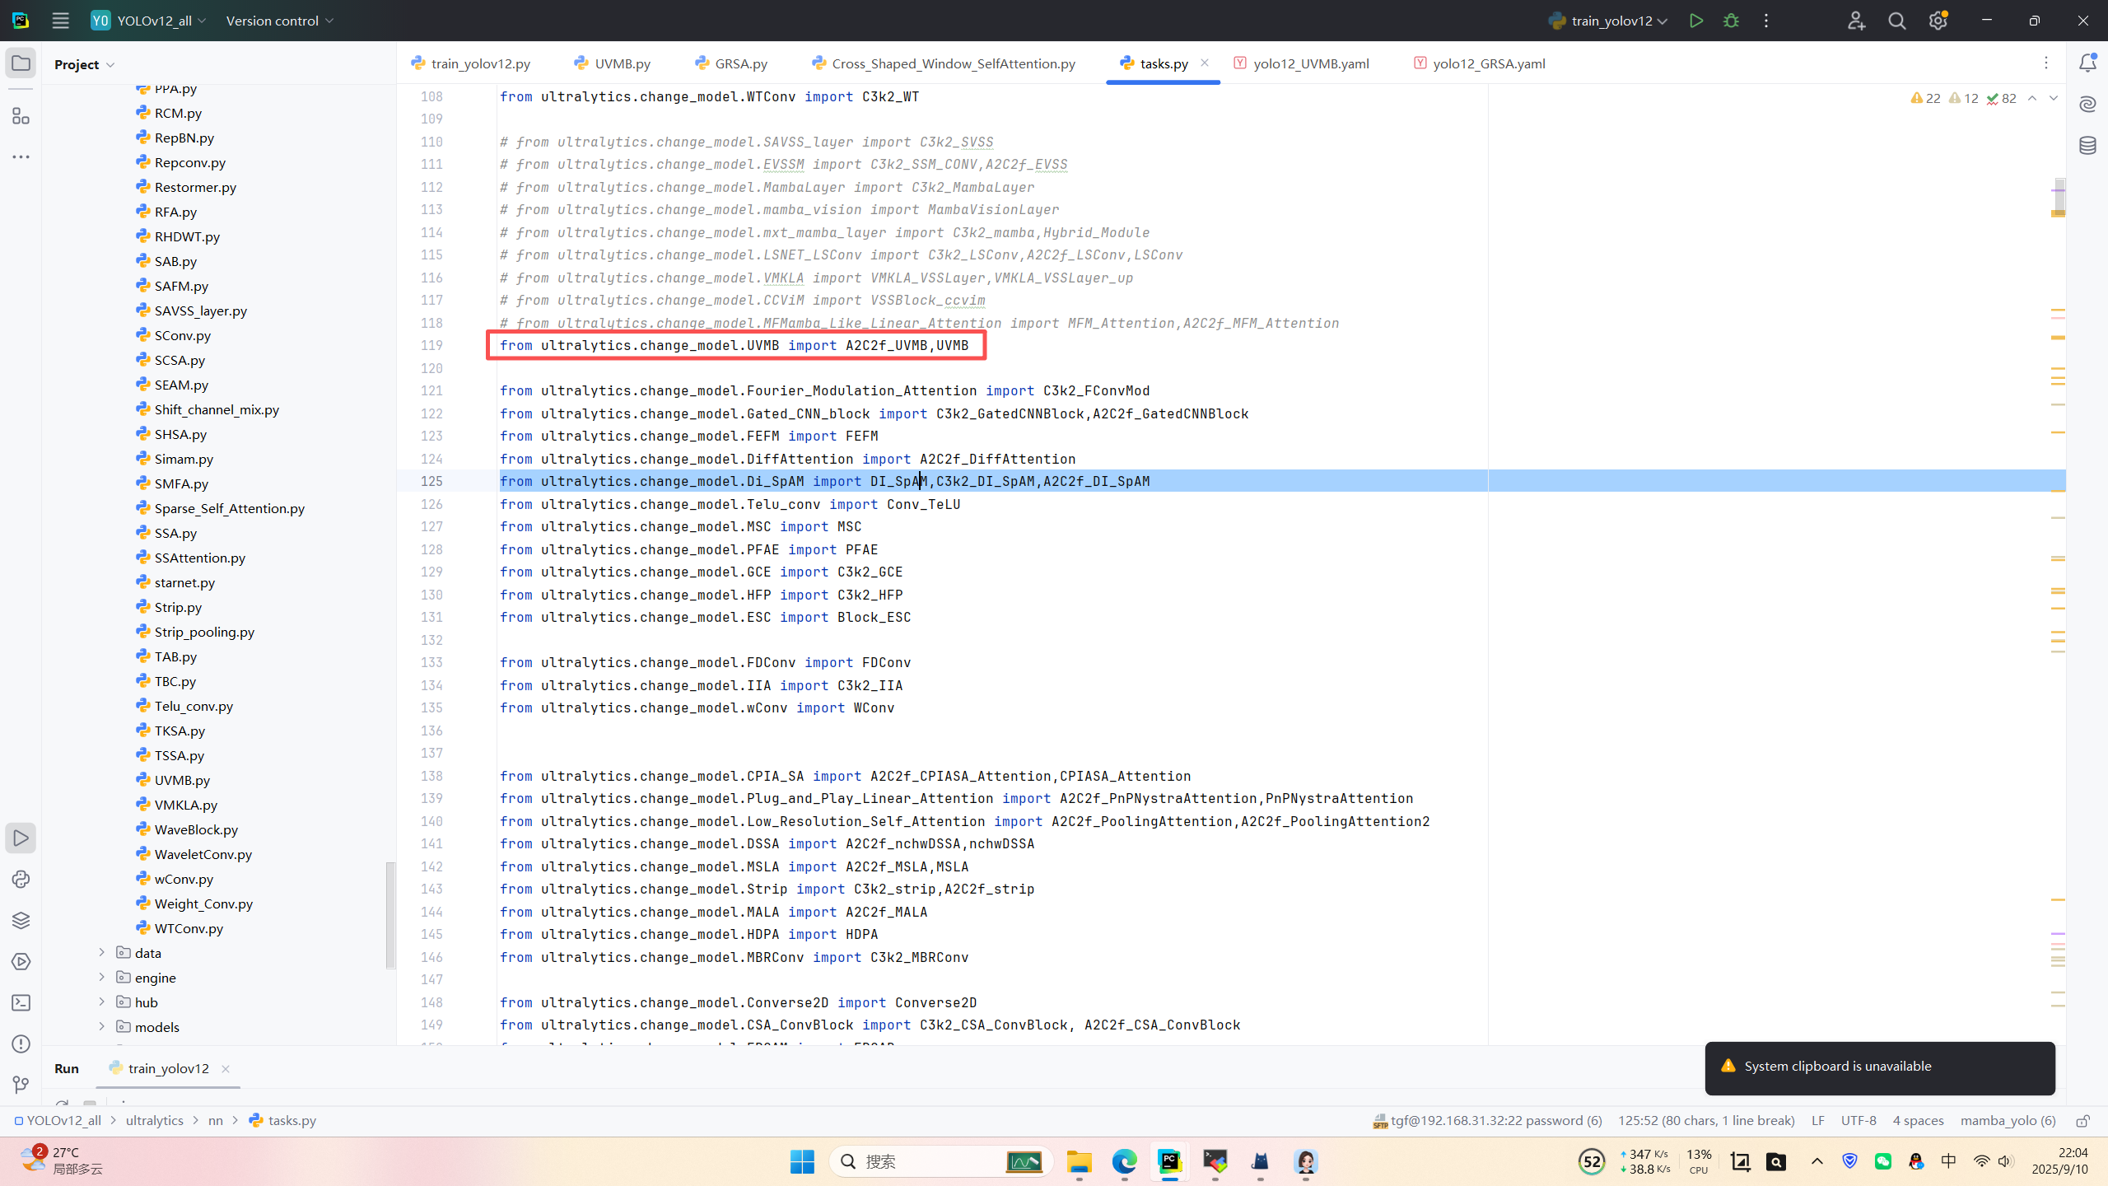Viewport: 2108px width, 1186px height.
Task: Open the Problems tool window icon
Action: pyautogui.click(x=21, y=1044)
